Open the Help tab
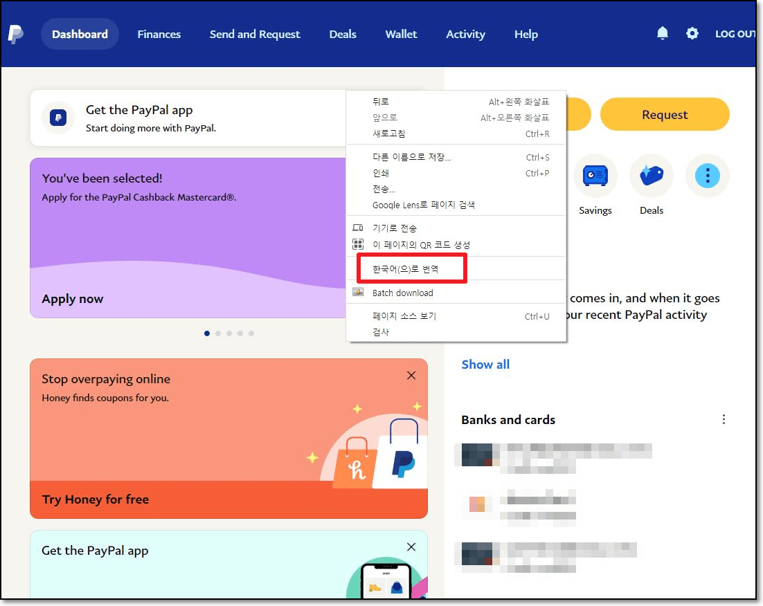Viewport: 763px width, 606px height. pos(526,34)
